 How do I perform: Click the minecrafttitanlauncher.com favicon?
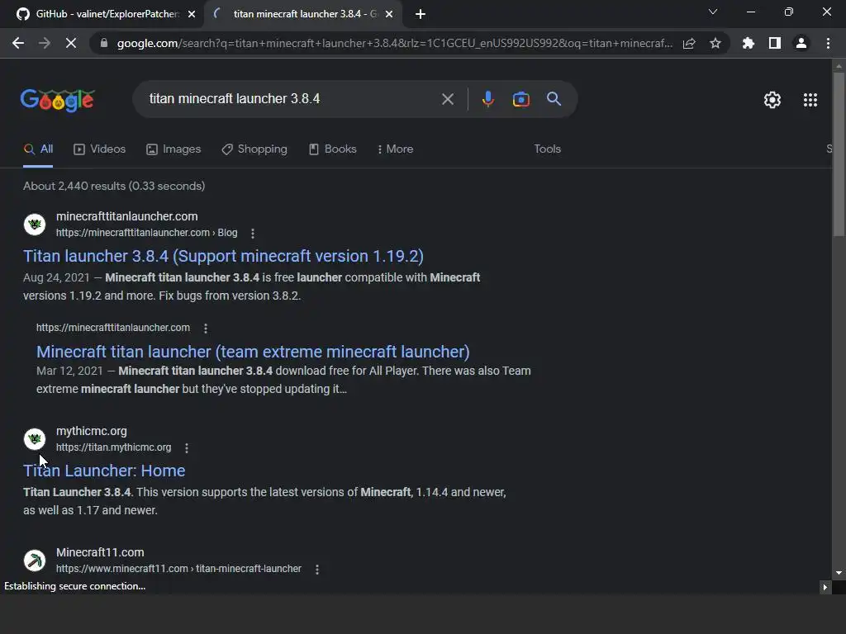[35, 225]
